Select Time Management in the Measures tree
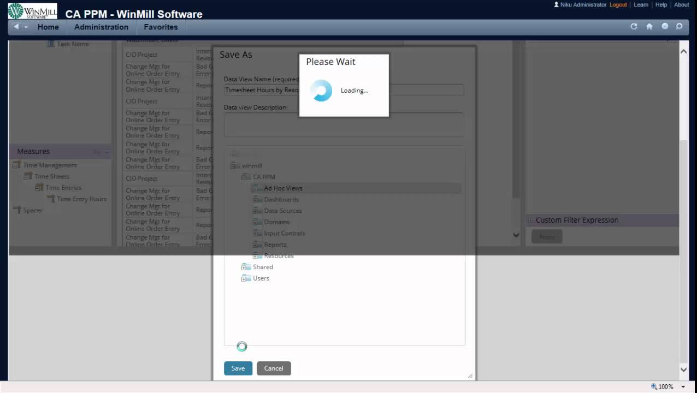Screen dimensions: 697x393 50,165
